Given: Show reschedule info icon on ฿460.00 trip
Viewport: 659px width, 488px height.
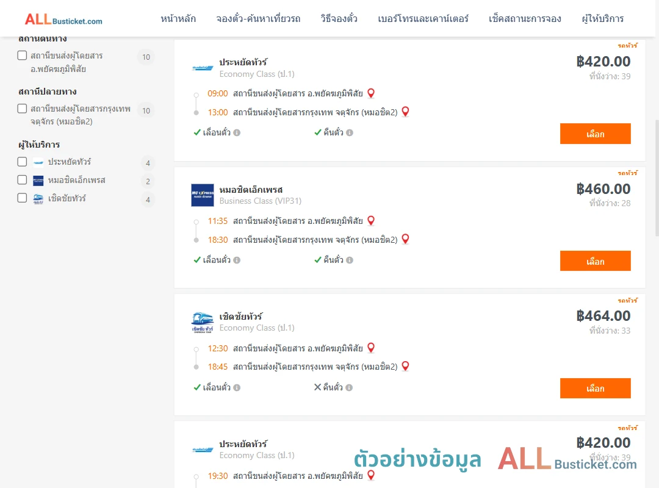Looking at the screenshot, I should (x=237, y=260).
